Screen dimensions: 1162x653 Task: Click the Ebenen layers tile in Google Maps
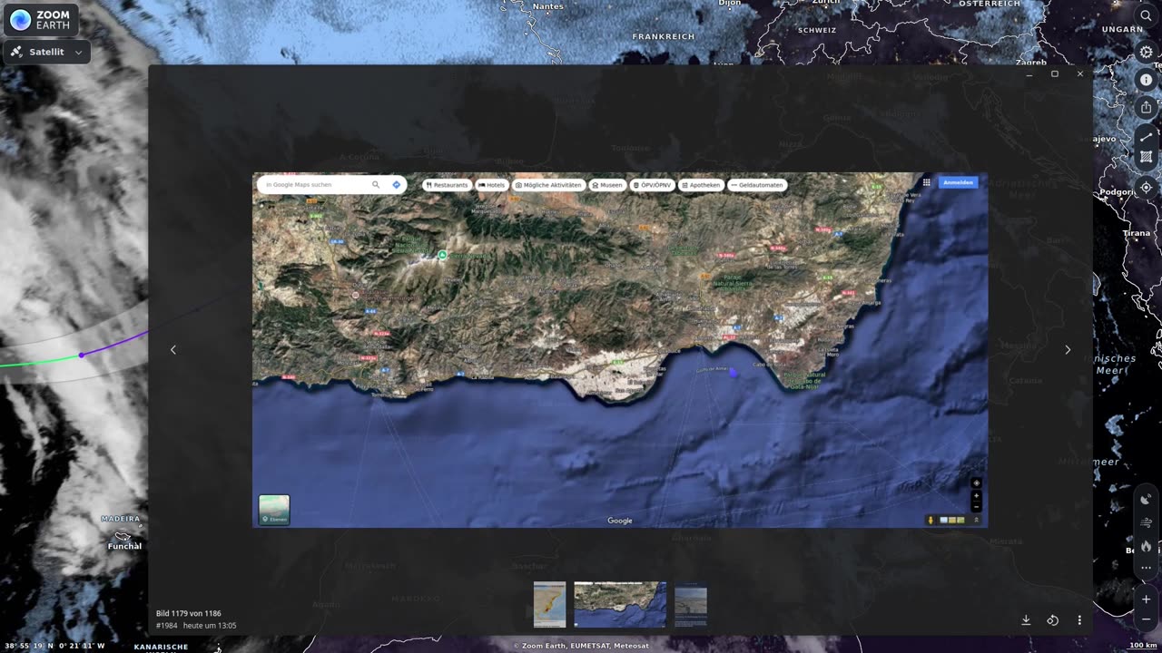(x=274, y=510)
